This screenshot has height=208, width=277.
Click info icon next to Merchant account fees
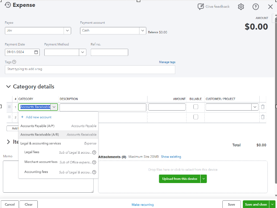point(94,162)
